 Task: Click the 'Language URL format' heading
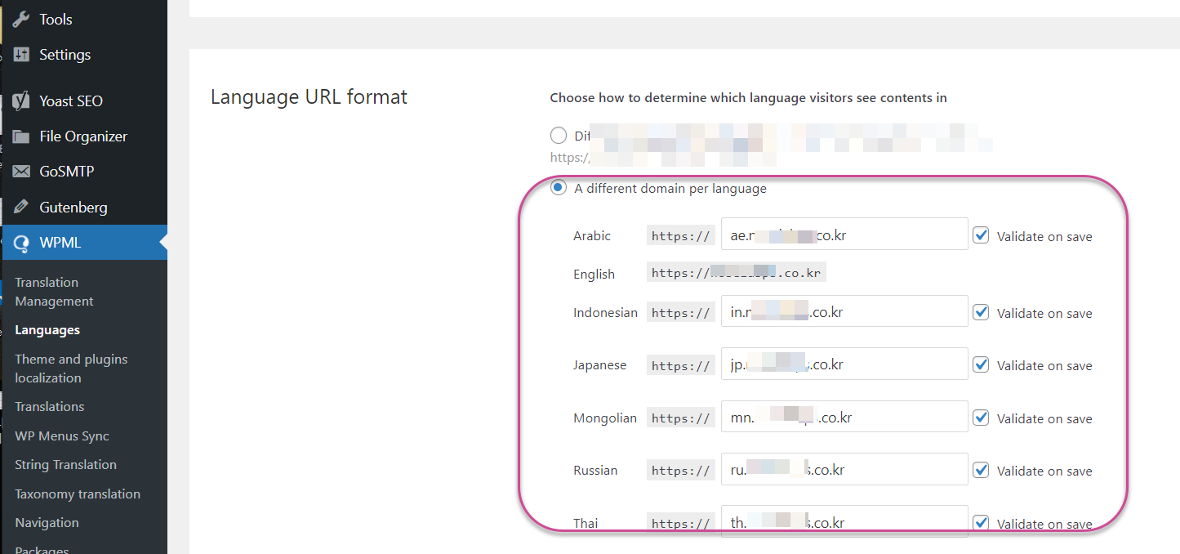click(x=309, y=97)
